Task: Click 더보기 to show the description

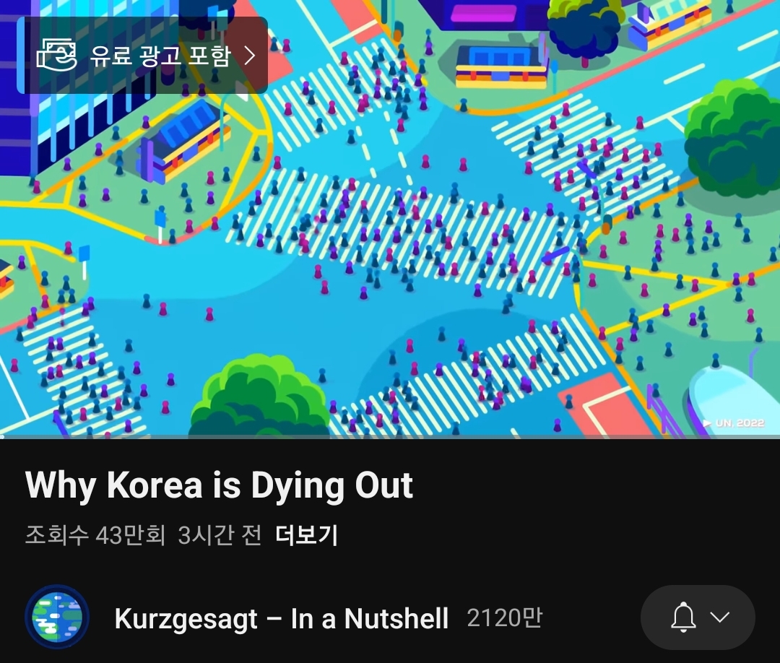Action: [x=306, y=535]
